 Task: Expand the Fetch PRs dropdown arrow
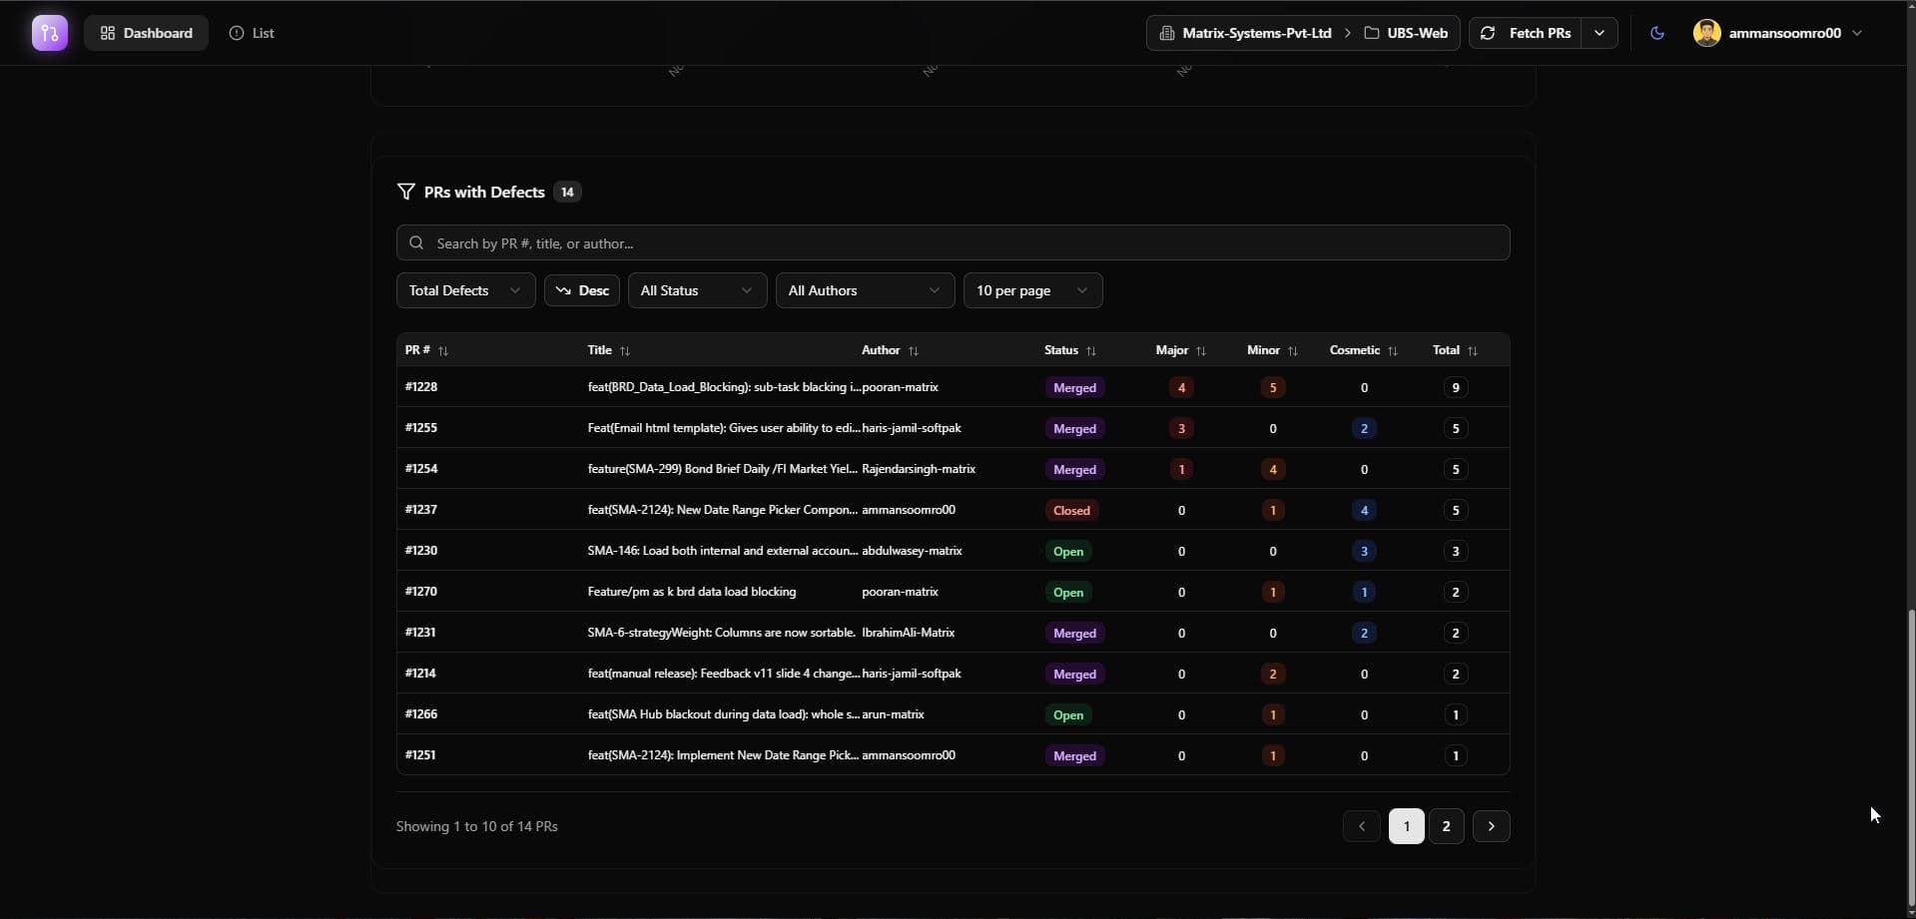pos(1599,33)
